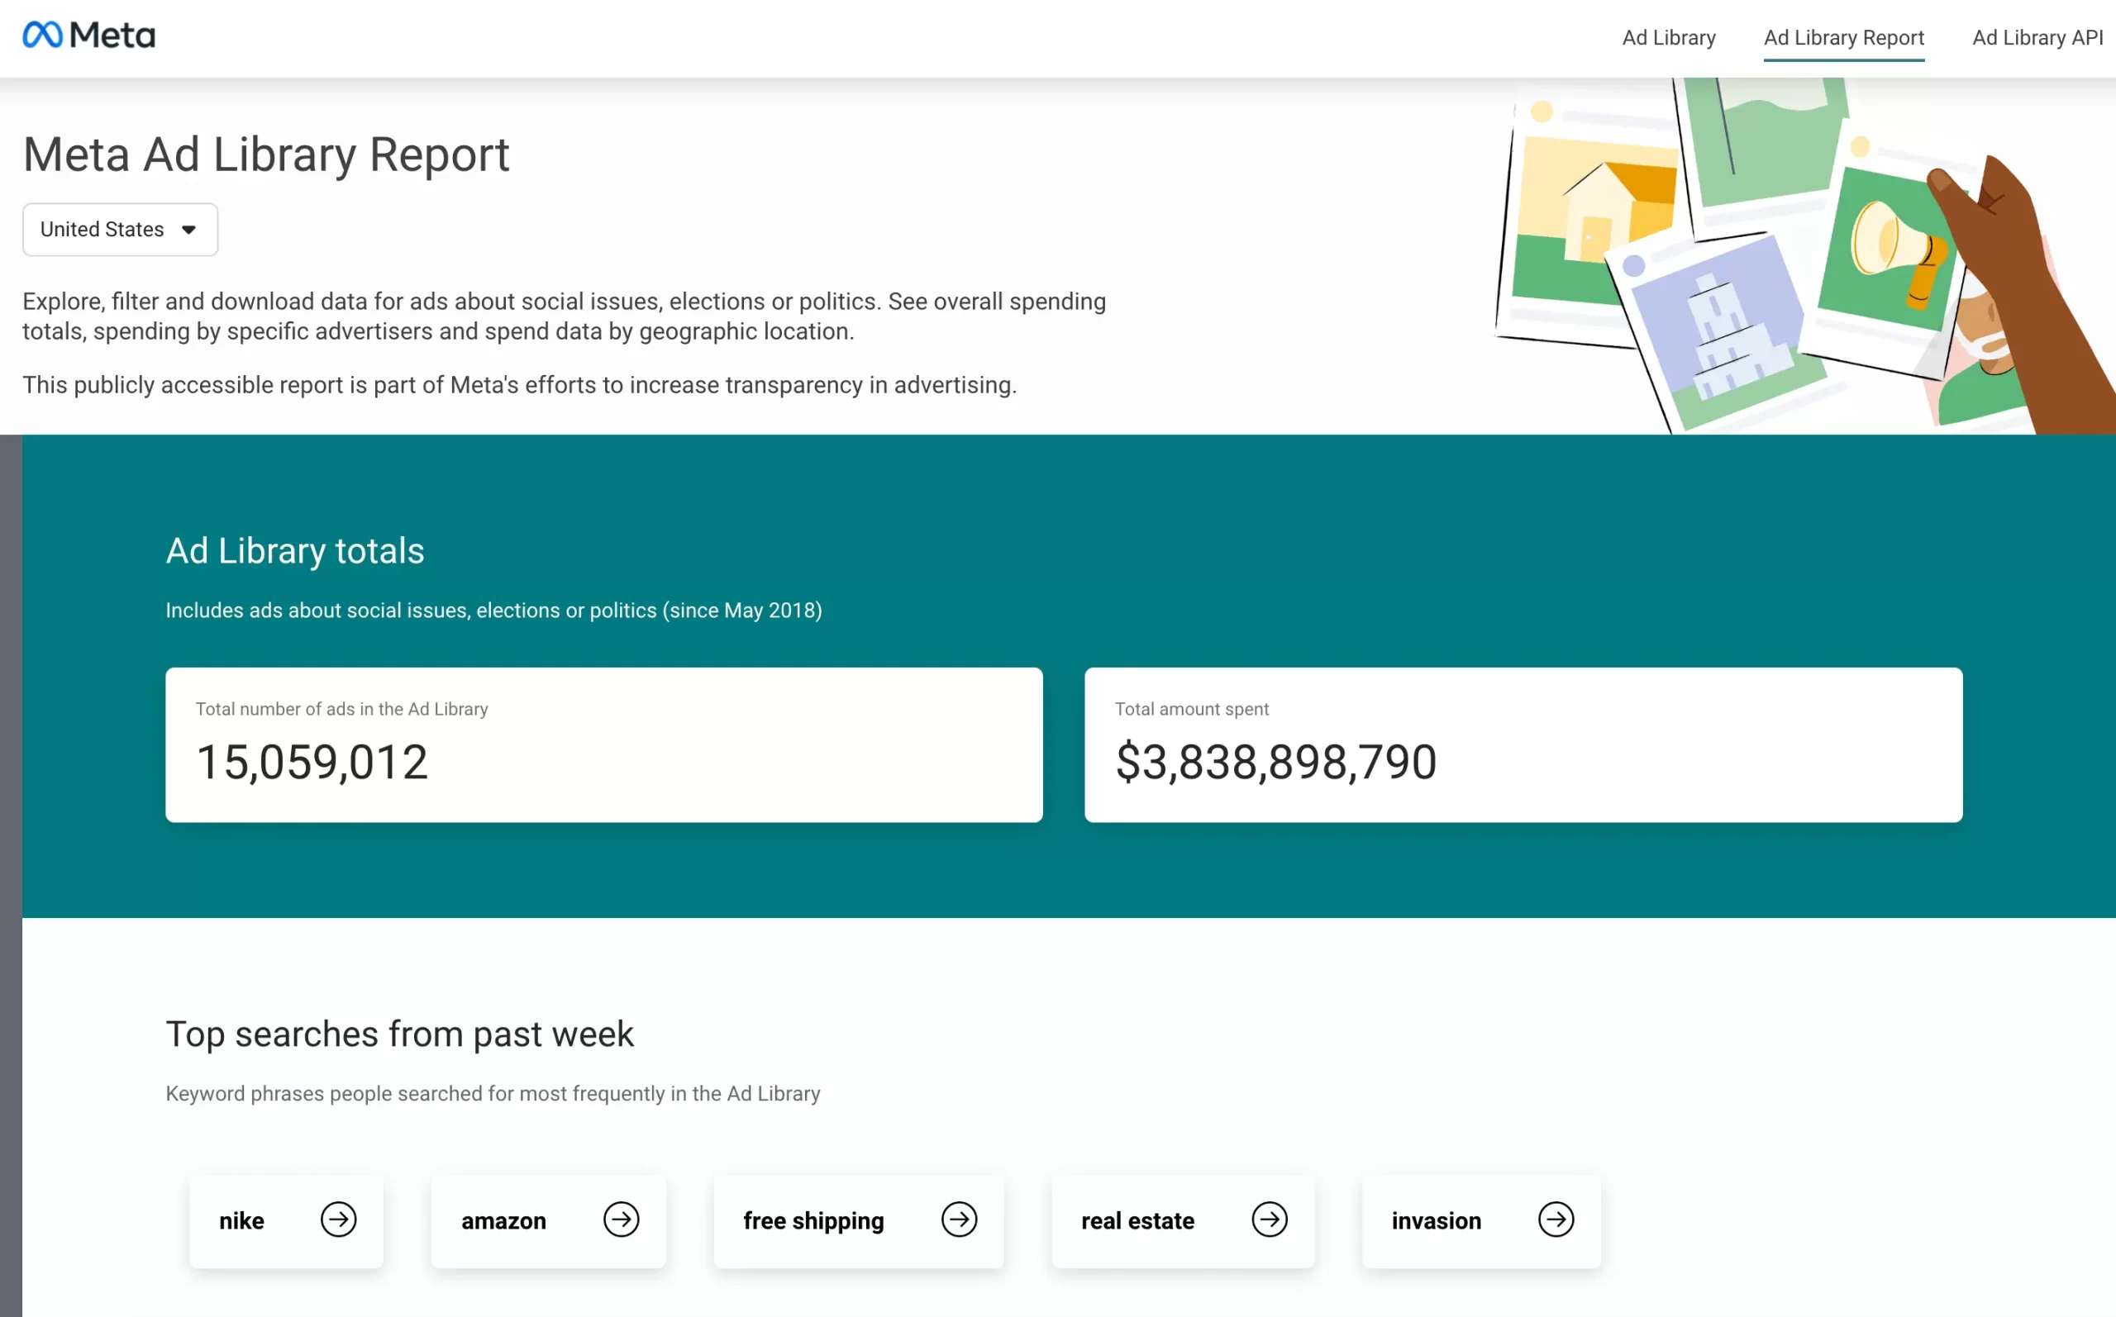
Task: Search the keyword amazon
Action: [503, 1221]
